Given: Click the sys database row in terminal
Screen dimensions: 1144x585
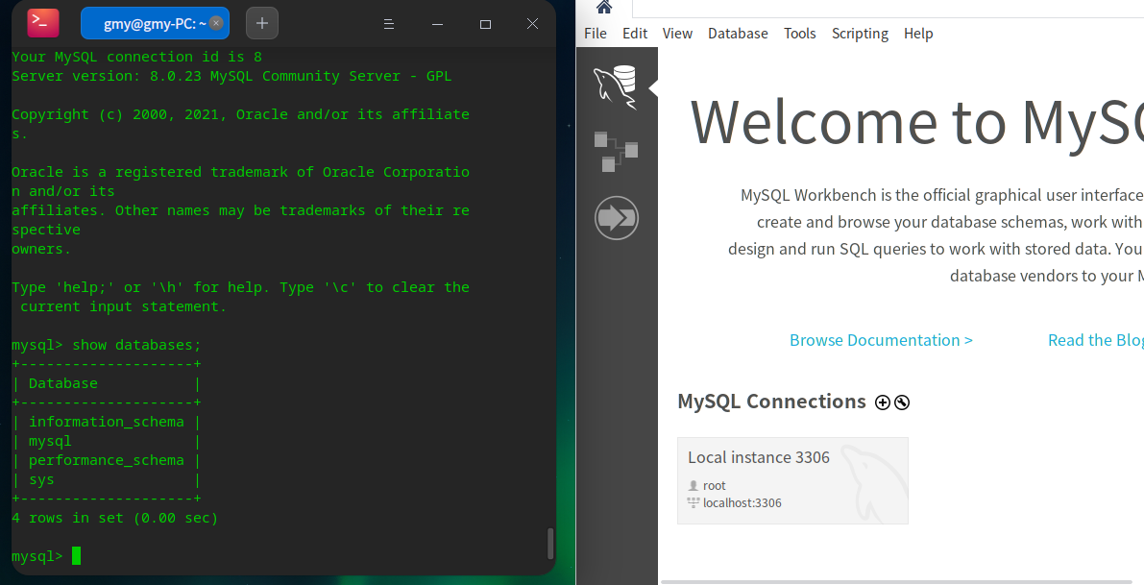Looking at the screenshot, I should coord(106,480).
